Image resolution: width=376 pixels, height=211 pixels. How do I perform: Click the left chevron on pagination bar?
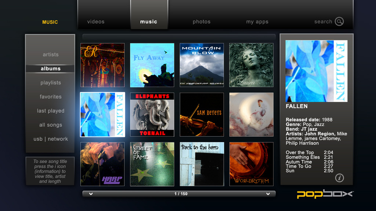91,194
